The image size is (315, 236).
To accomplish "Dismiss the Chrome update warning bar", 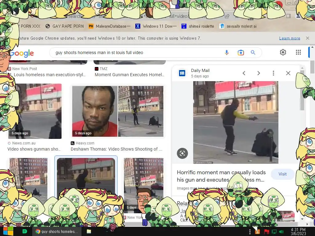I will point(308,38).
